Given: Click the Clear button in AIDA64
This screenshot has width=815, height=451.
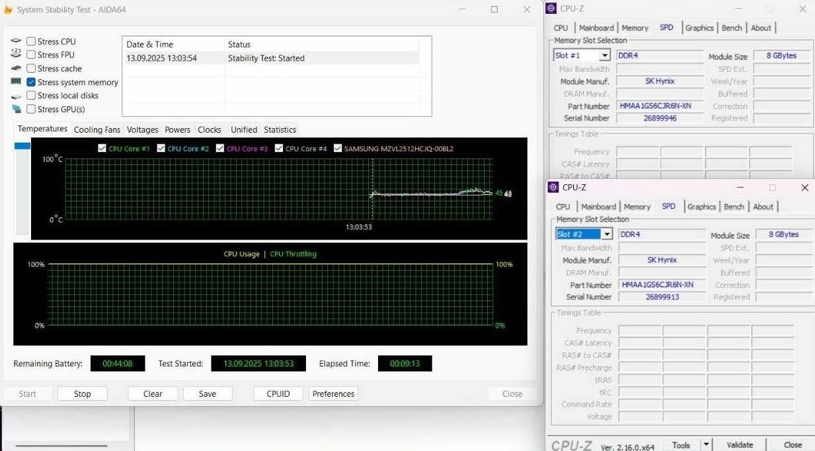Looking at the screenshot, I should [153, 394].
